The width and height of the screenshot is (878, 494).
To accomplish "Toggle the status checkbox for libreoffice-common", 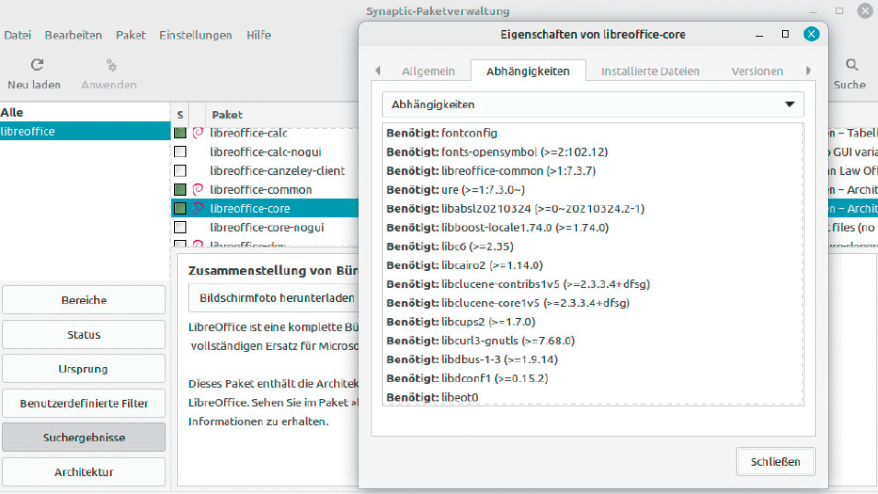I will point(181,189).
